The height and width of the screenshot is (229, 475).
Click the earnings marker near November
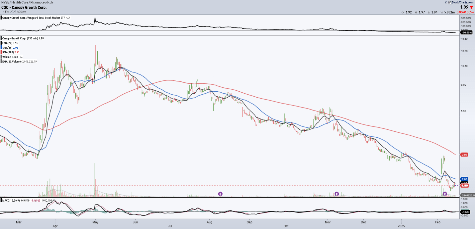336,194
